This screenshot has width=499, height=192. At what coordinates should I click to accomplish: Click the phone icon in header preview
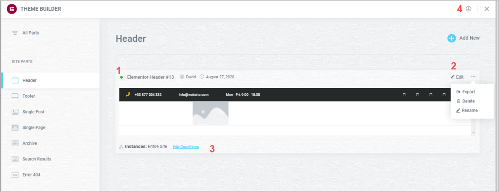click(x=128, y=95)
